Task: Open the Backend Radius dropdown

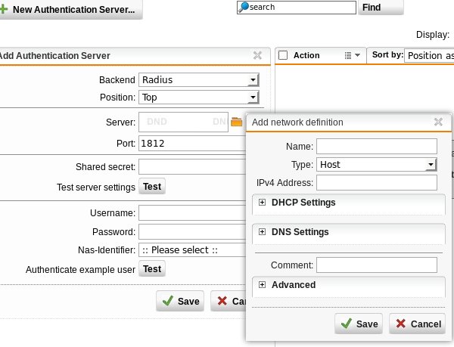Action: coord(198,79)
